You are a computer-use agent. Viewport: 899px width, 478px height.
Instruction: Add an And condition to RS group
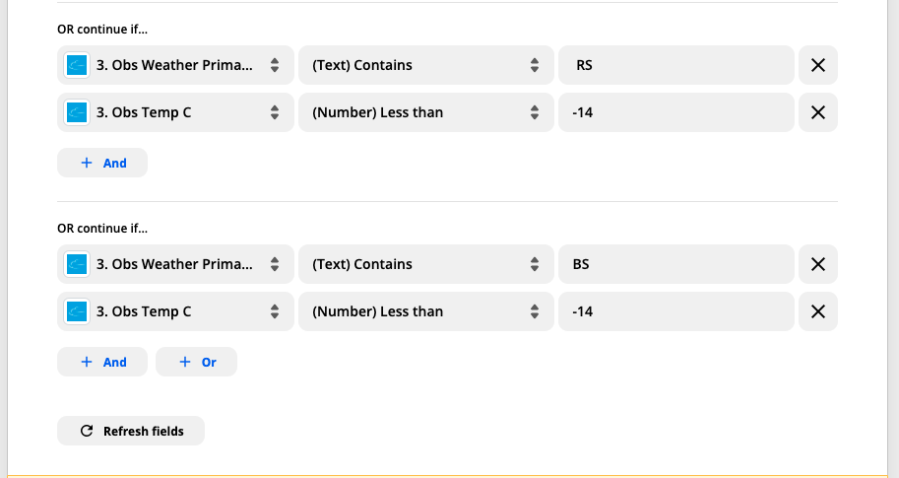(102, 163)
